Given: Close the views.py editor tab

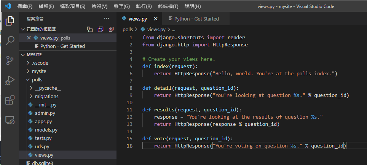Looking at the screenshot, I should pos(155,19).
